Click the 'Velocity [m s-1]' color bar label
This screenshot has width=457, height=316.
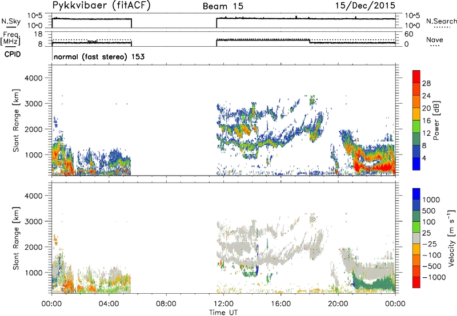coord(451,238)
